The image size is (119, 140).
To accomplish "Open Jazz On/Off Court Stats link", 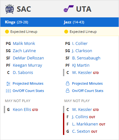I will [87, 91].
